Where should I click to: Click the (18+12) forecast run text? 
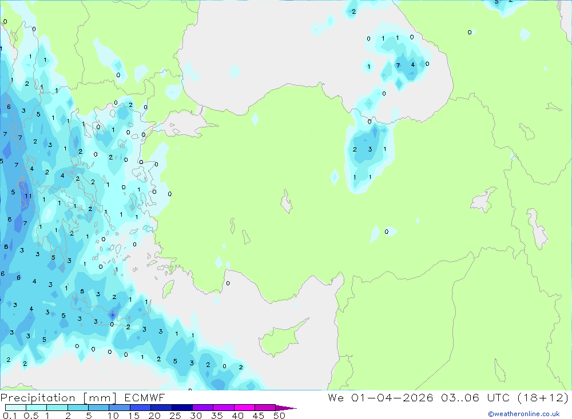coord(543,398)
